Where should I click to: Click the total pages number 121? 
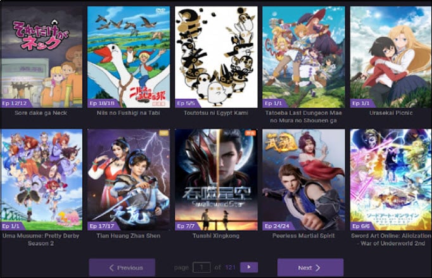tap(231, 267)
